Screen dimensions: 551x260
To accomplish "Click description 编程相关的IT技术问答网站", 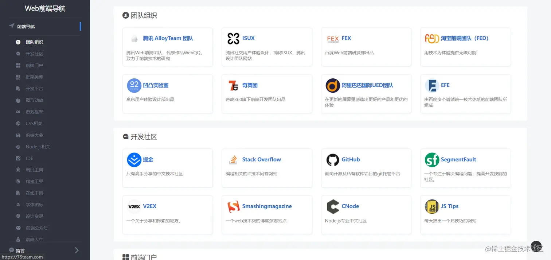I will 251,174.
